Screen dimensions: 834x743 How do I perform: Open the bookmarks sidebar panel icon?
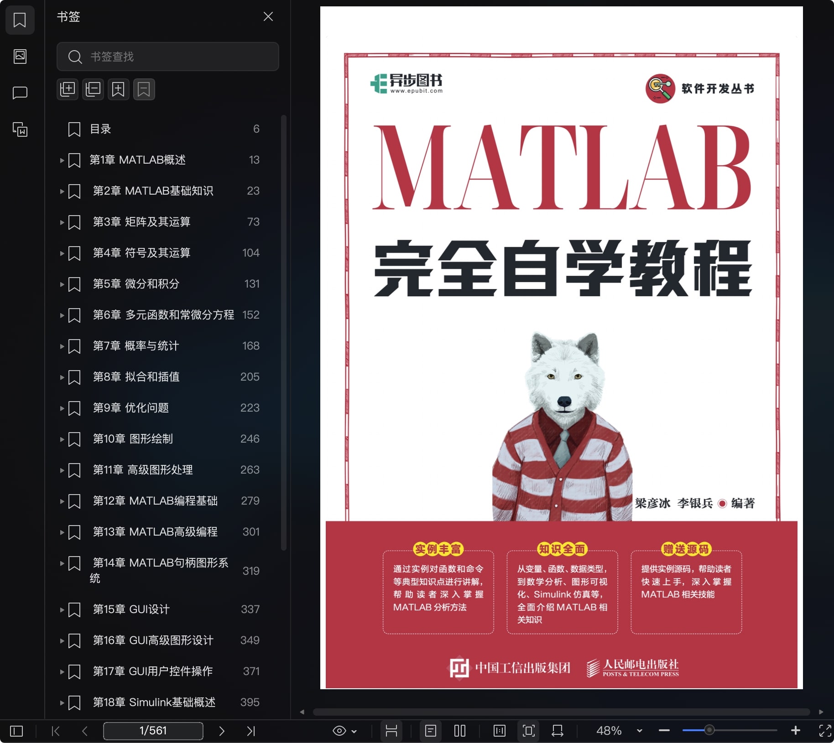pyautogui.click(x=20, y=20)
